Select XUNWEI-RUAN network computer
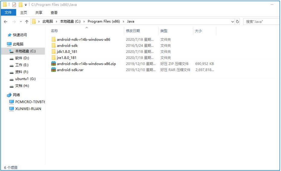This screenshot has height=171, width=281. click(x=28, y=109)
